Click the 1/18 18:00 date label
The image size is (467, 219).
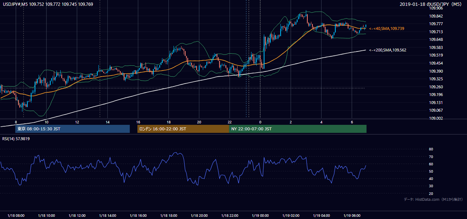coord(168,216)
